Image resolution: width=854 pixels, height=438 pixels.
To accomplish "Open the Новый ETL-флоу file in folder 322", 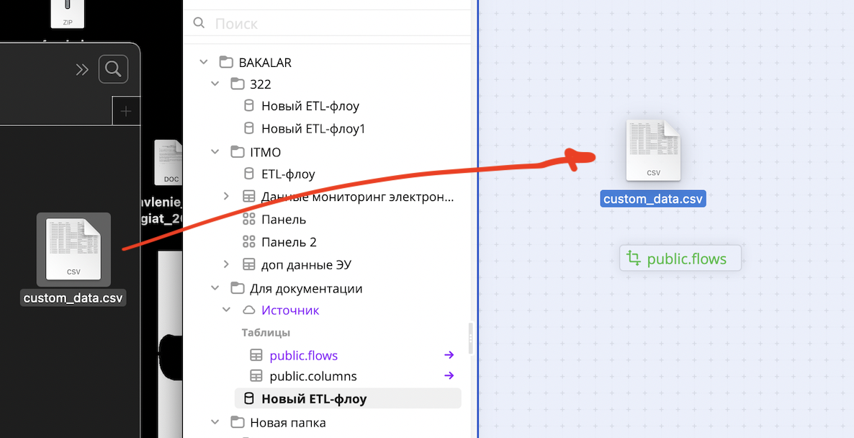I will pyautogui.click(x=310, y=105).
